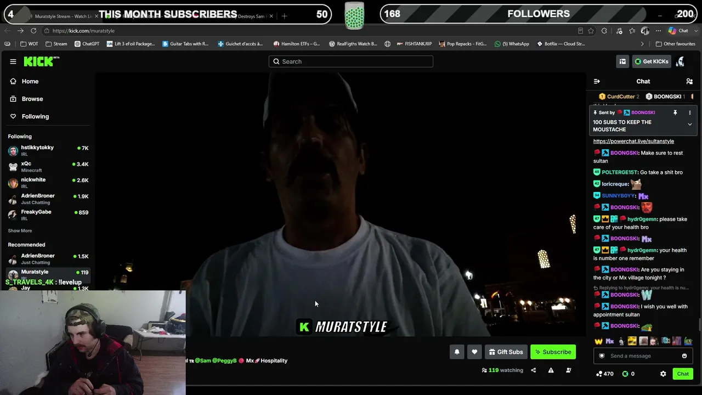
Task: Click the Gift Subs button
Action: click(506, 352)
